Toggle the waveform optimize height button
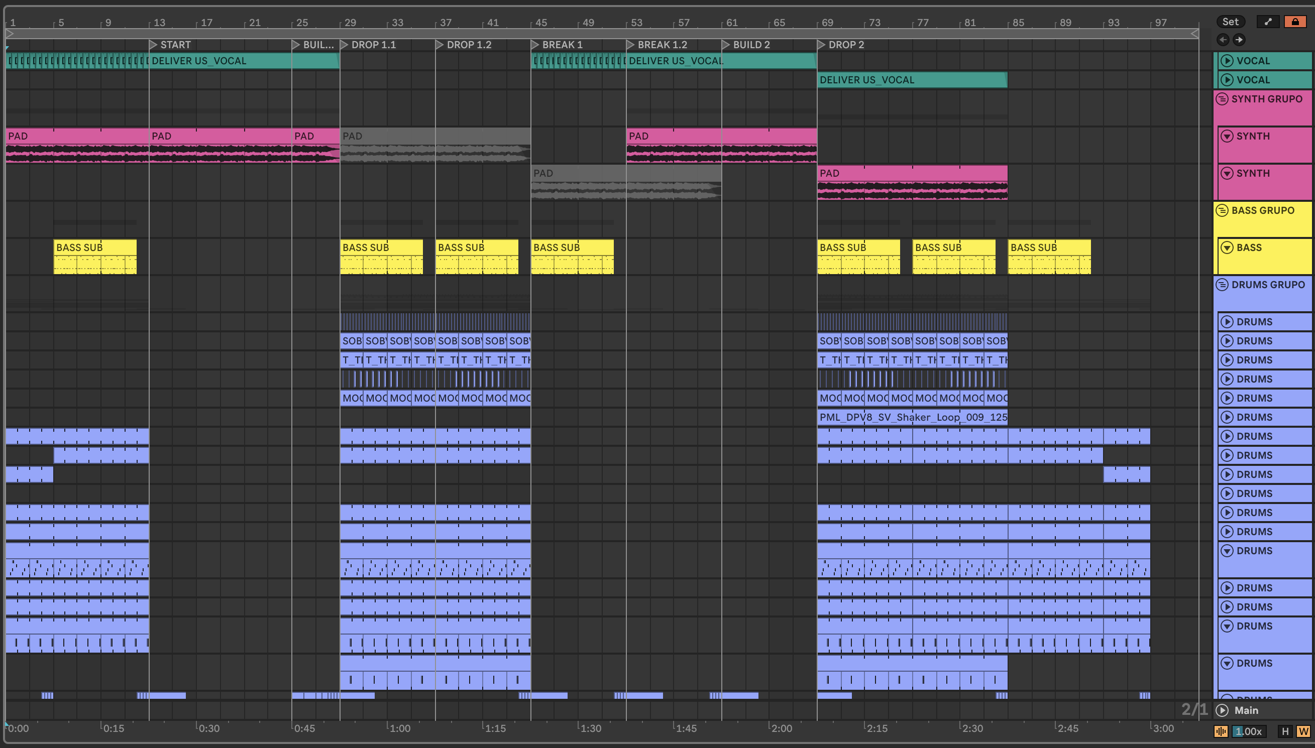The image size is (1315, 748). pos(1221,731)
